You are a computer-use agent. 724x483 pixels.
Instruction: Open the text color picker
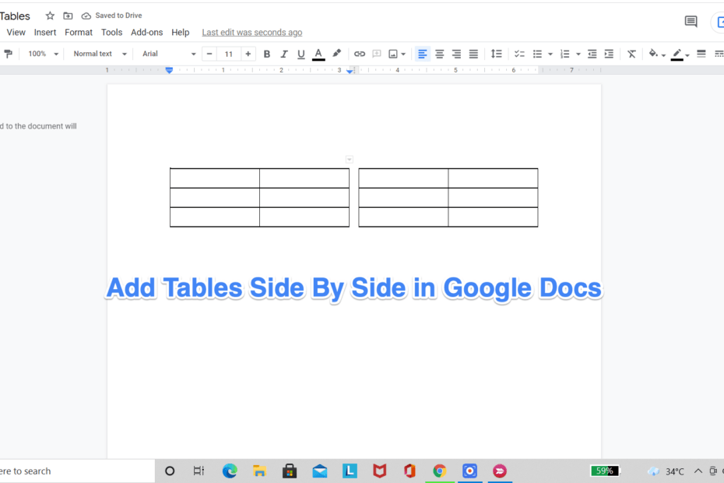318,54
